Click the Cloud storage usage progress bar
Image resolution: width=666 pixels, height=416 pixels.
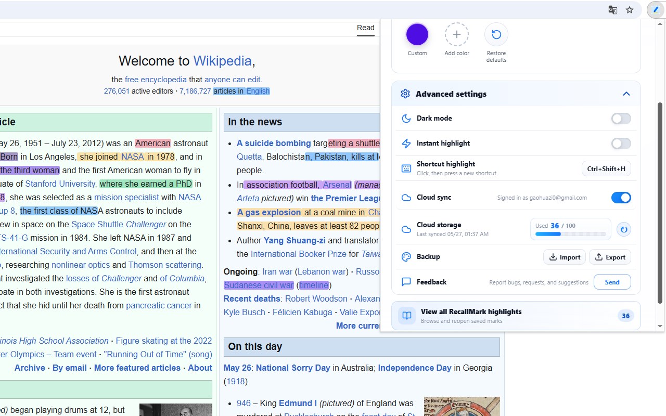click(x=571, y=234)
